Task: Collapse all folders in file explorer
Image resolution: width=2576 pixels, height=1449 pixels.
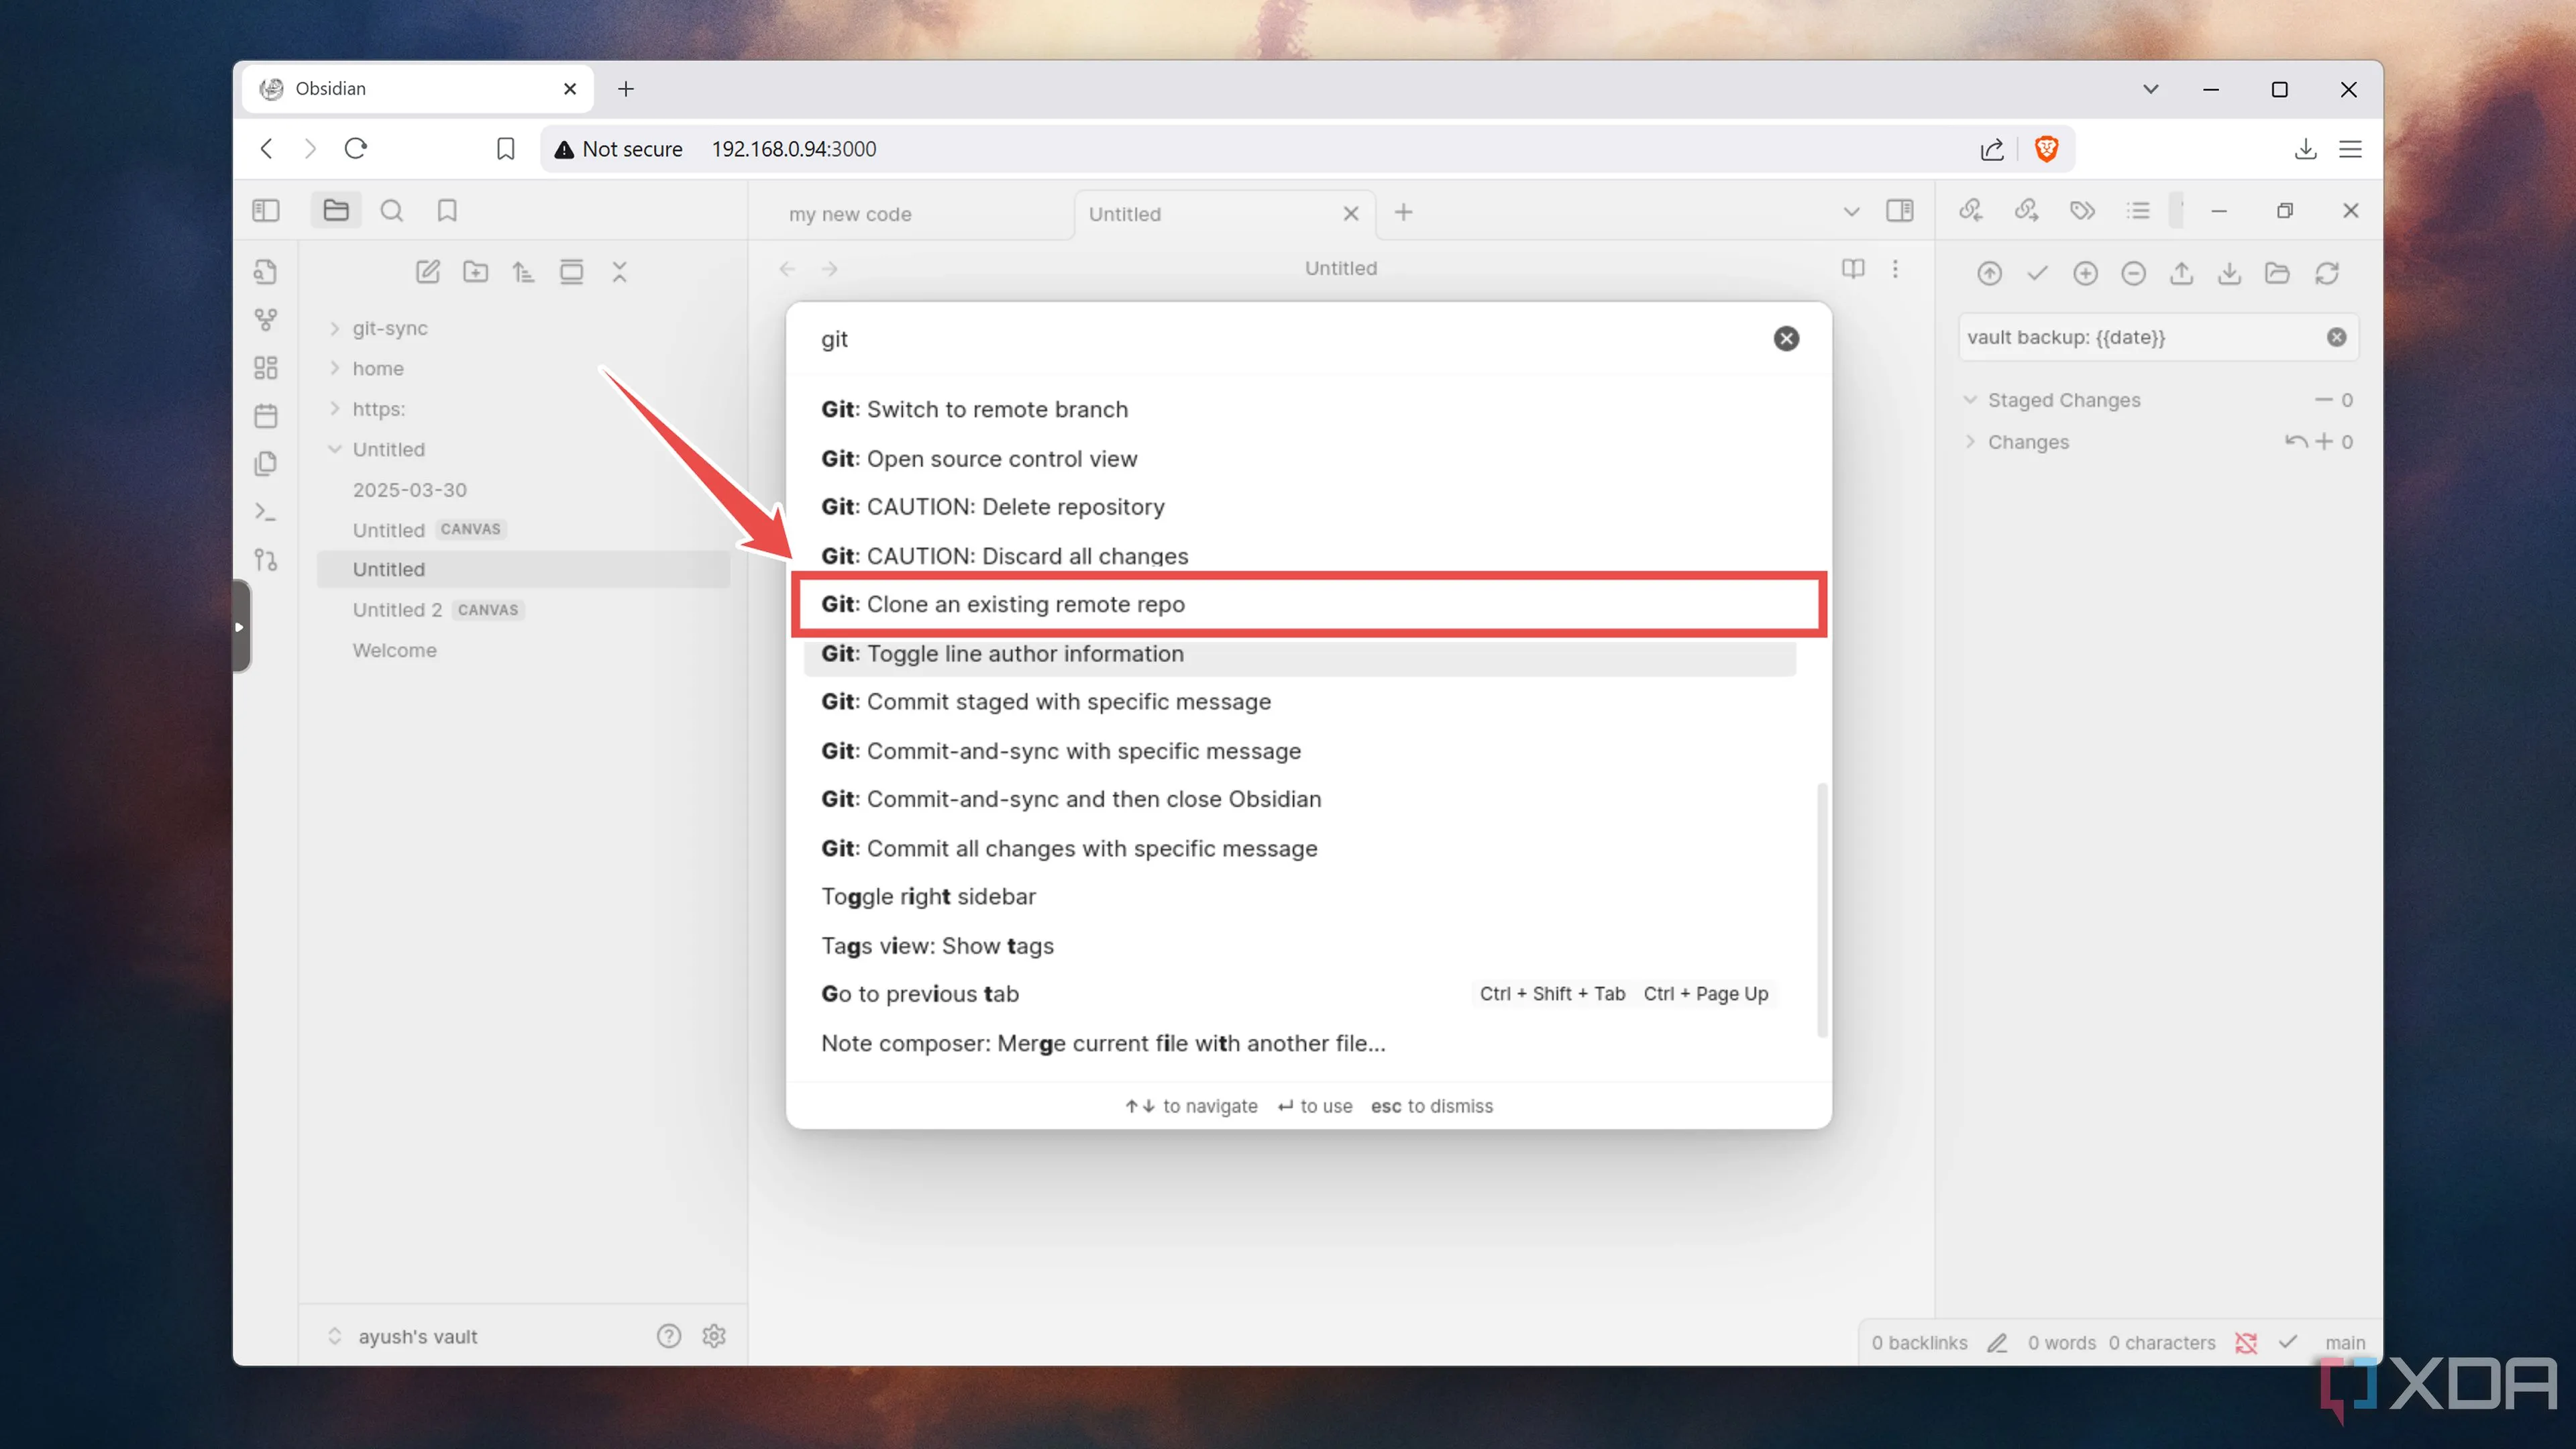Action: pyautogui.click(x=619, y=272)
